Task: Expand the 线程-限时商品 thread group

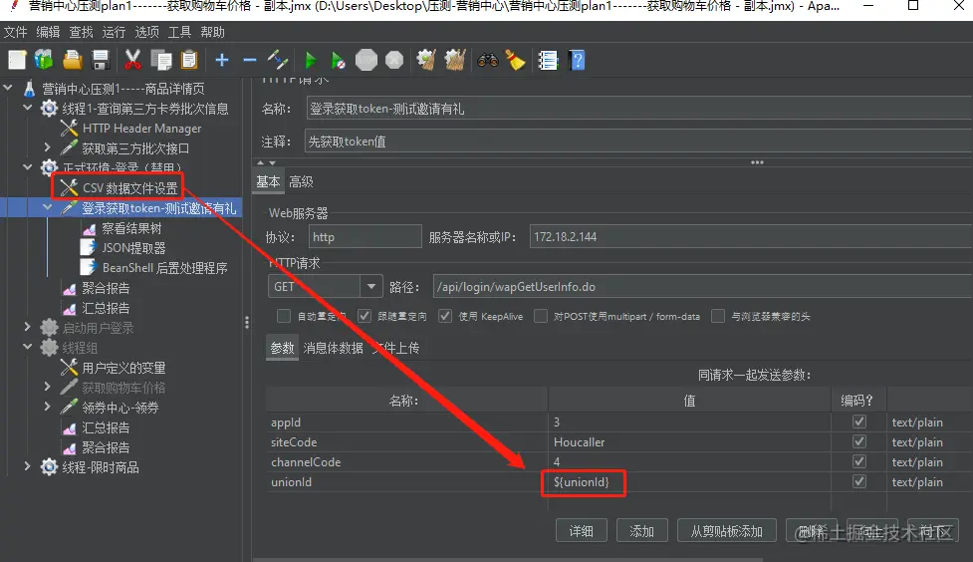Action: 27,465
